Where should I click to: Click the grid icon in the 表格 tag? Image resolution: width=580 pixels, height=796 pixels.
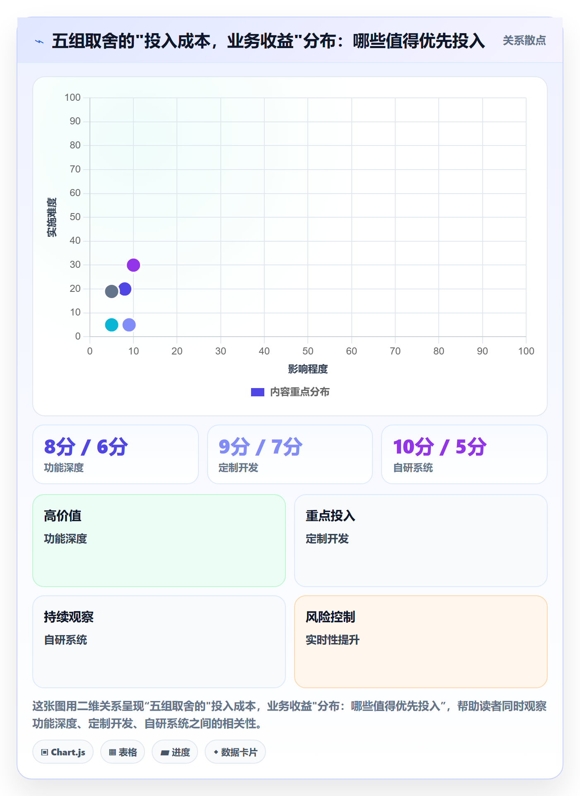click(112, 752)
